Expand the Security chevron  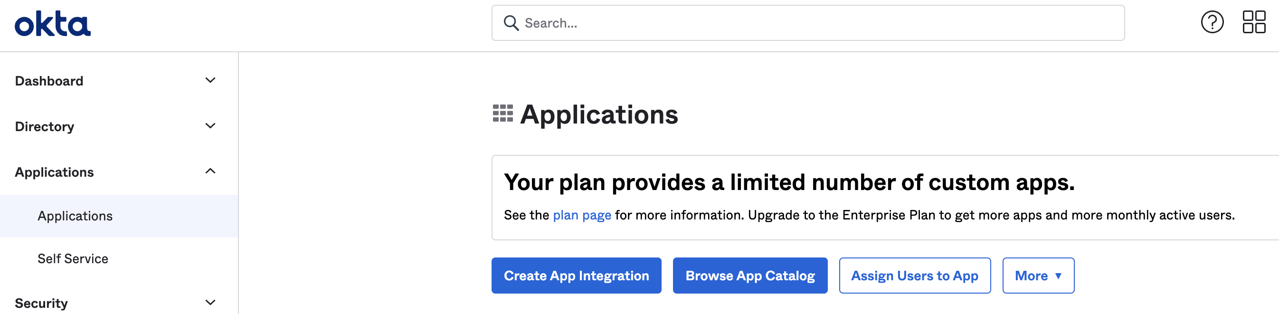[x=210, y=303]
